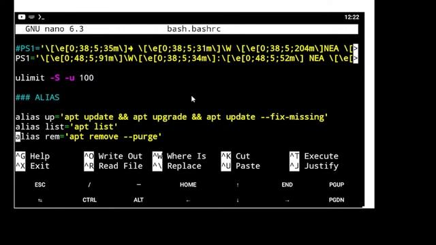Click the ^O Write Out shortcut
The height and width of the screenshot is (245, 436).
click(x=113, y=156)
